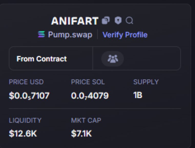
Task: Select the Pump.swap exchange label
Action: (70, 35)
